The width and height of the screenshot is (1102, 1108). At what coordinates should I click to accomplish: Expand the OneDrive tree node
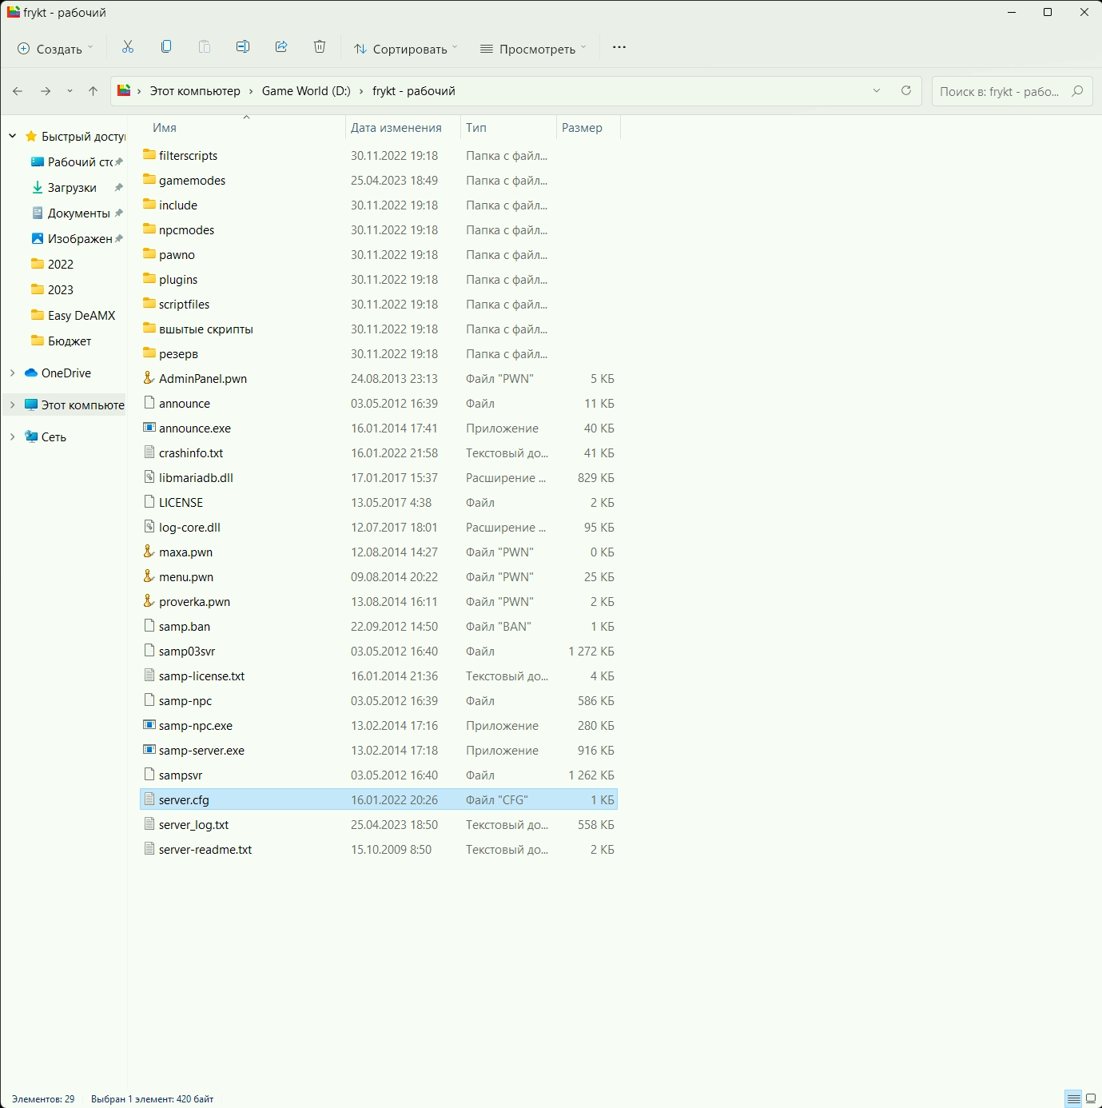13,373
